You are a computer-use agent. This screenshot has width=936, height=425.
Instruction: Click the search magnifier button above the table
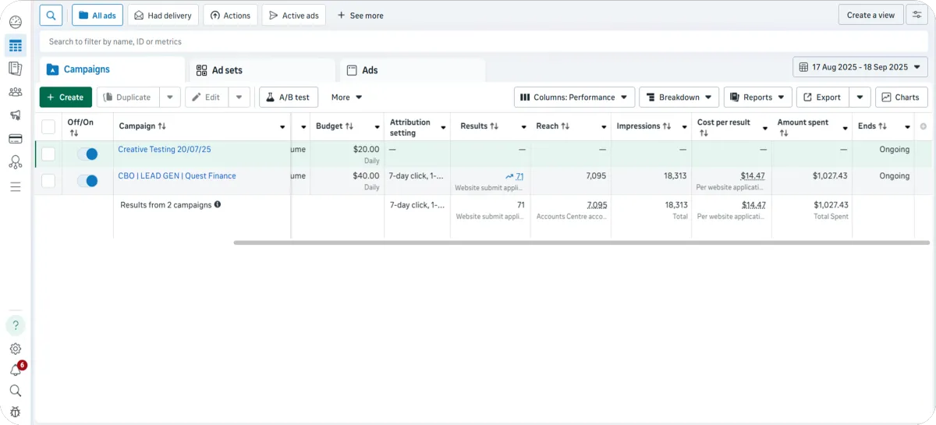(51, 15)
